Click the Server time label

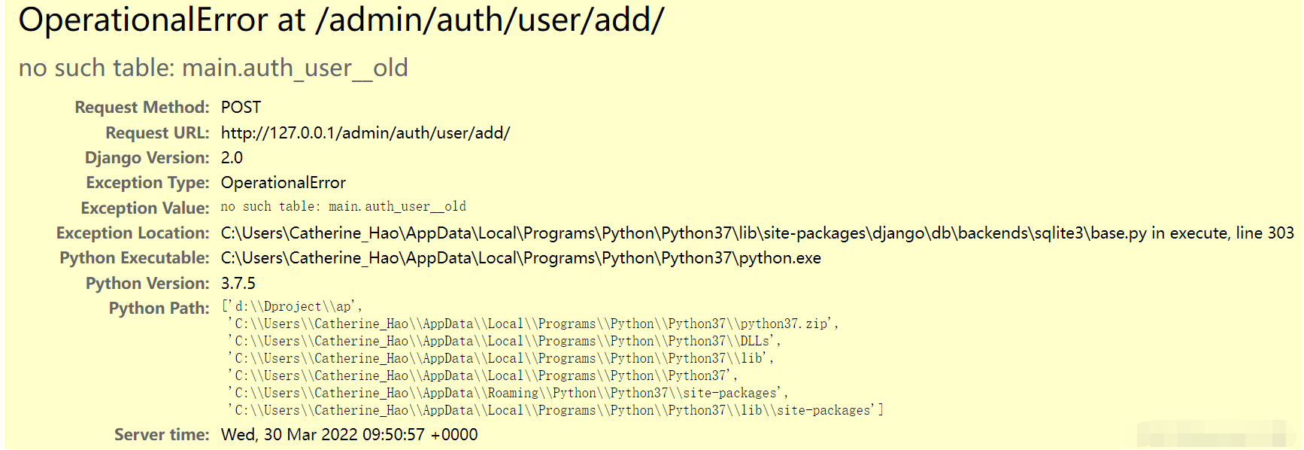[x=162, y=435]
